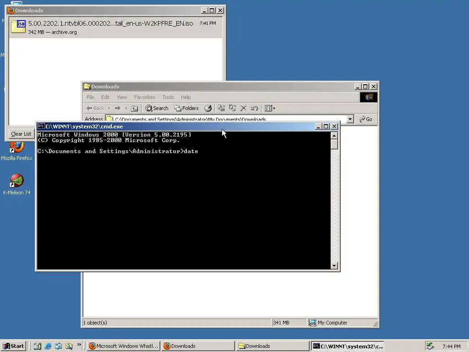Image resolution: width=469 pixels, height=352 pixels.
Task: Maximize the cmd.exe window
Action: [x=326, y=126]
